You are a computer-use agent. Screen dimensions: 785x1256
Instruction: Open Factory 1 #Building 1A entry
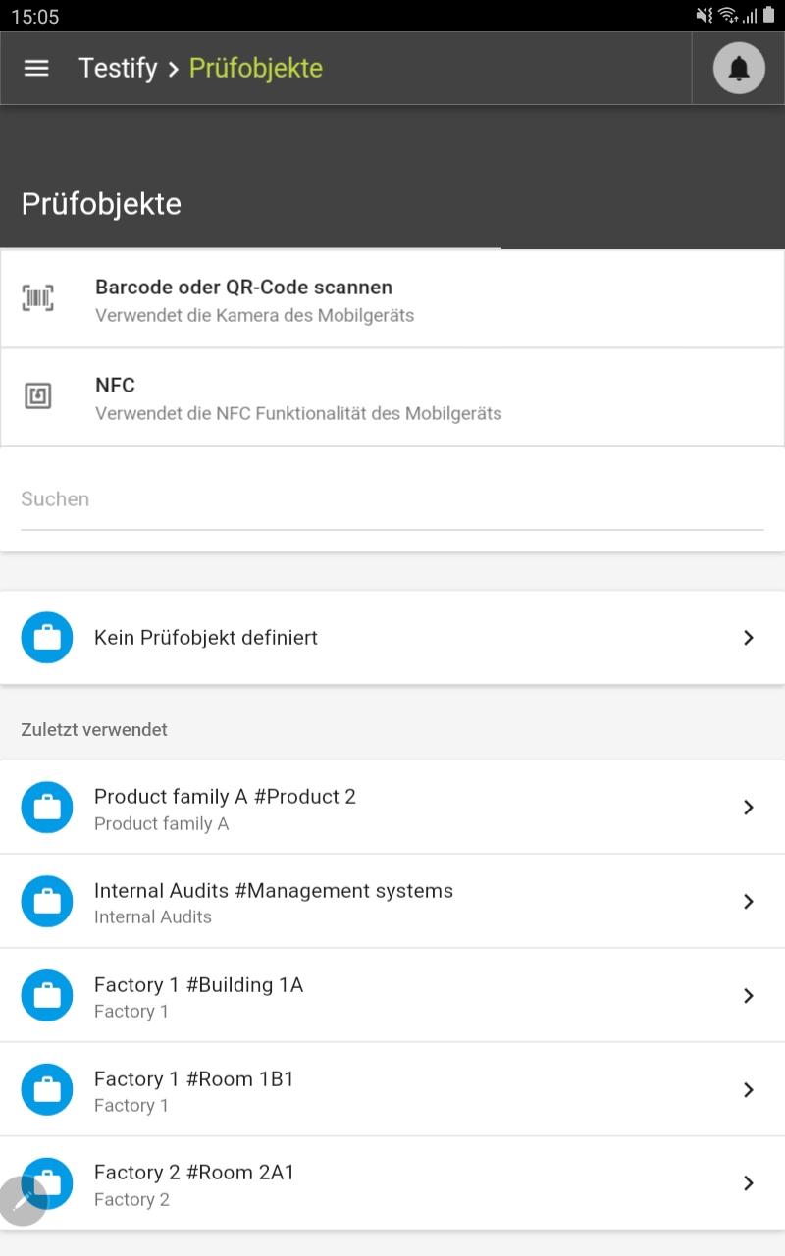[x=198, y=986]
